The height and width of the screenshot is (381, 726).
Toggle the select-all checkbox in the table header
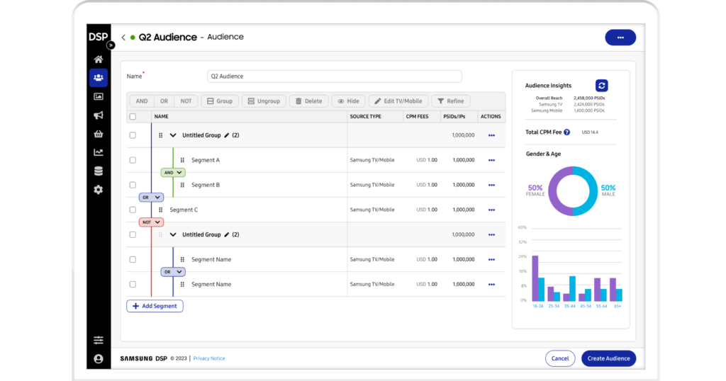(133, 117)
